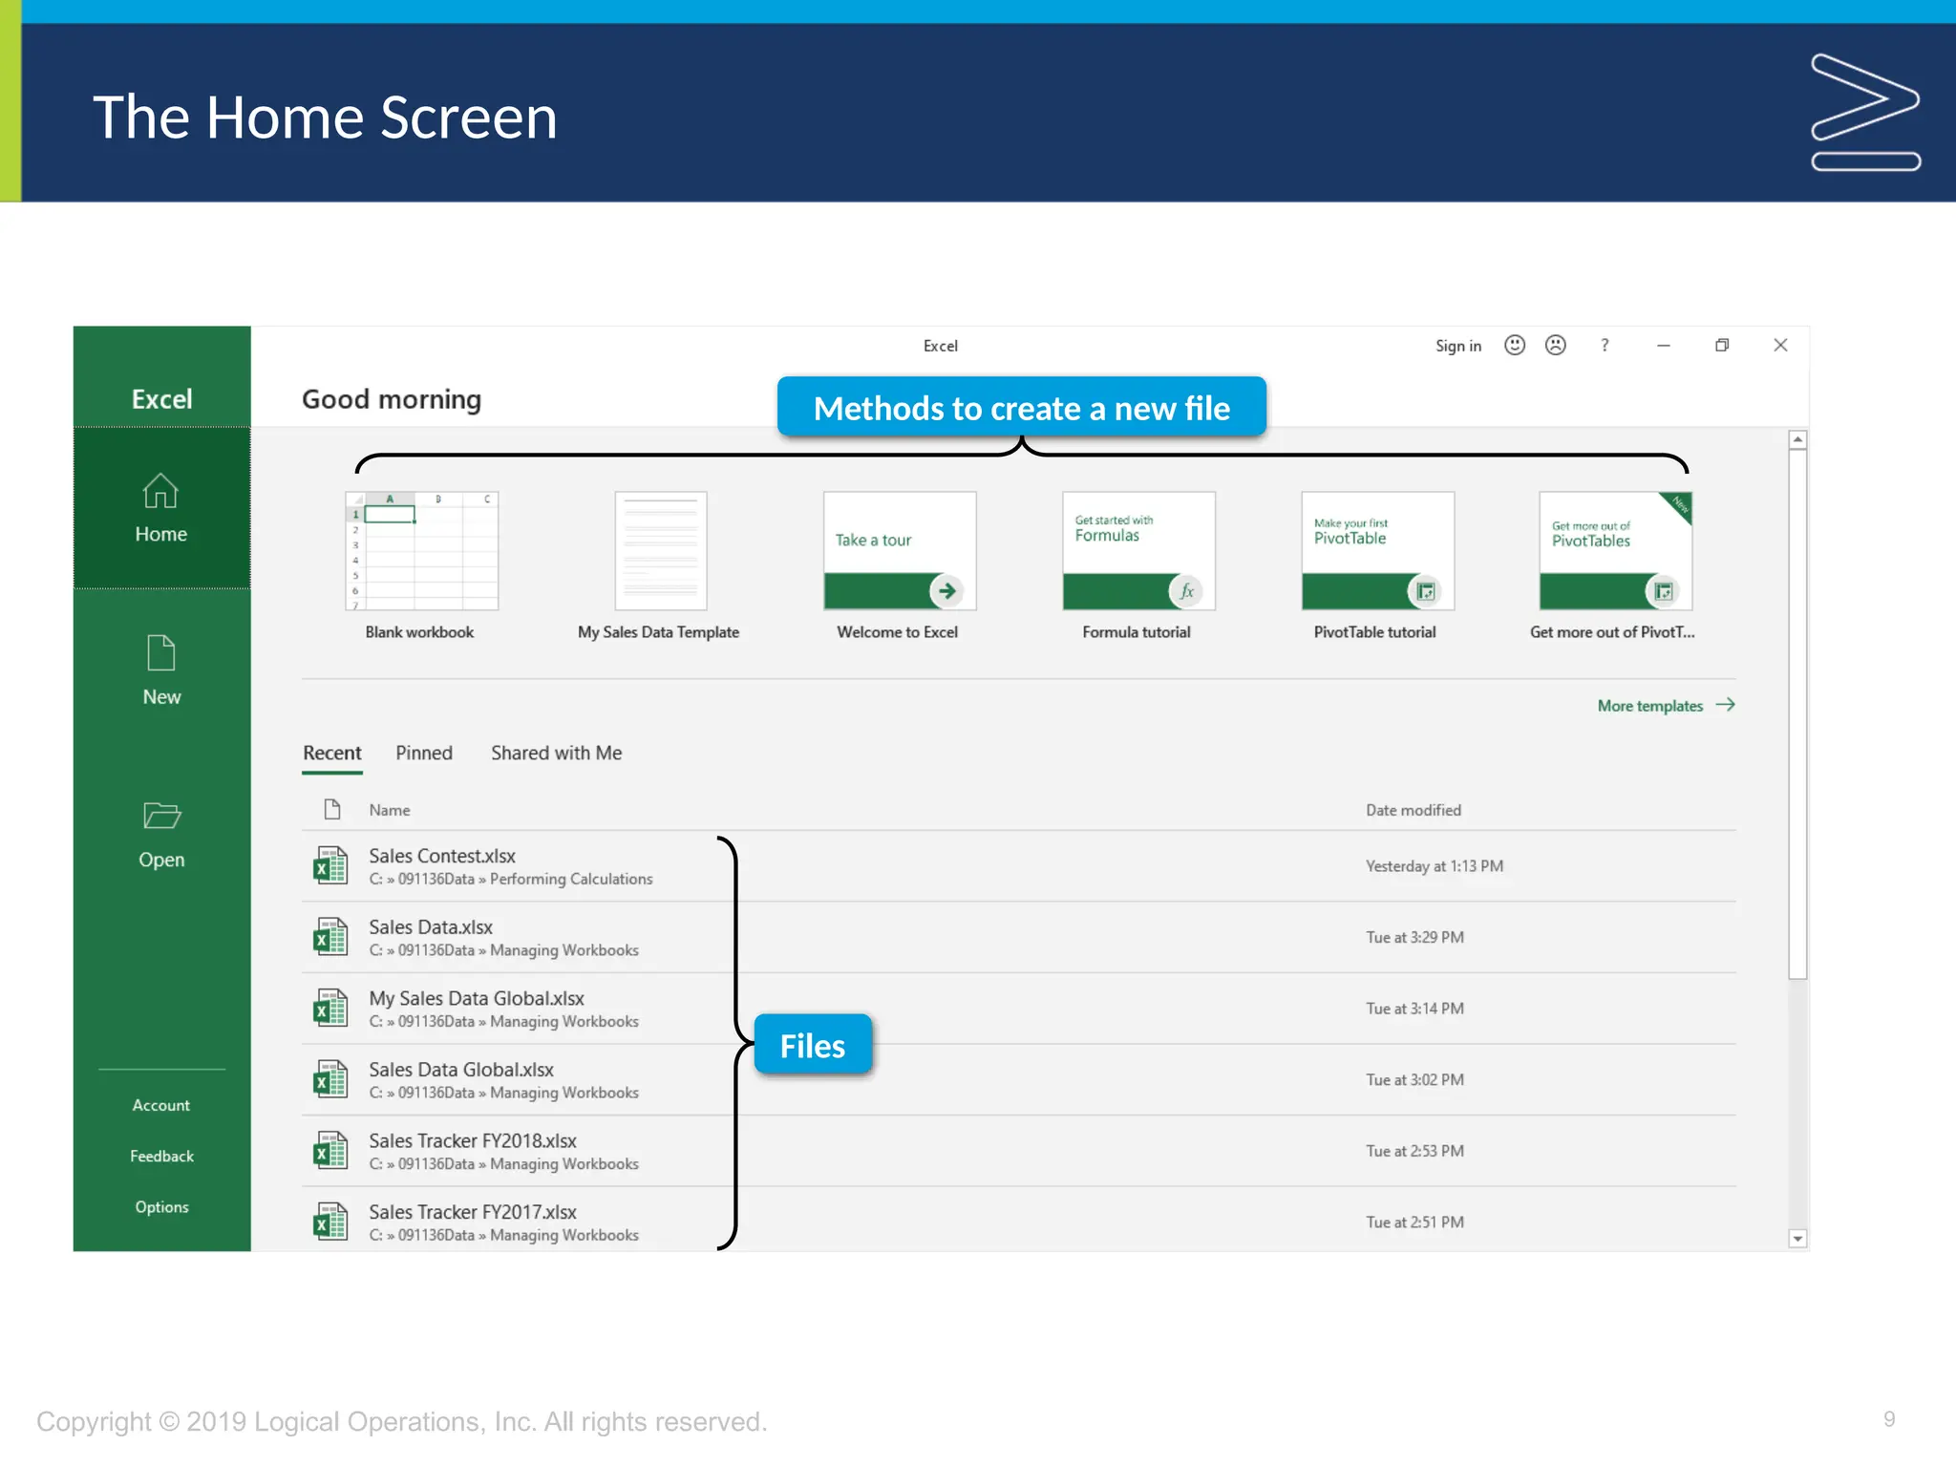This screenshot has width=1956, height=1467.
Task: Open Get more out of PivotTables template
Action: 1614,565
